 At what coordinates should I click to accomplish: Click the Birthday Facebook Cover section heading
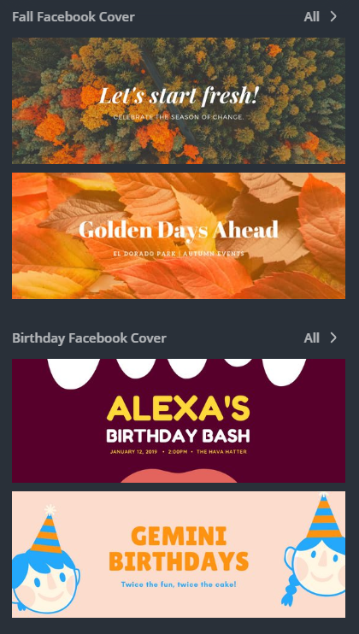(90, 338)
